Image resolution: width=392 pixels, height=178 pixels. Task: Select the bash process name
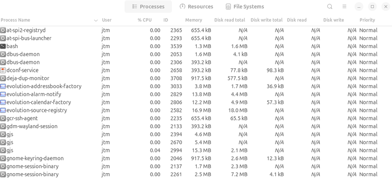click(x=12, y=46)
